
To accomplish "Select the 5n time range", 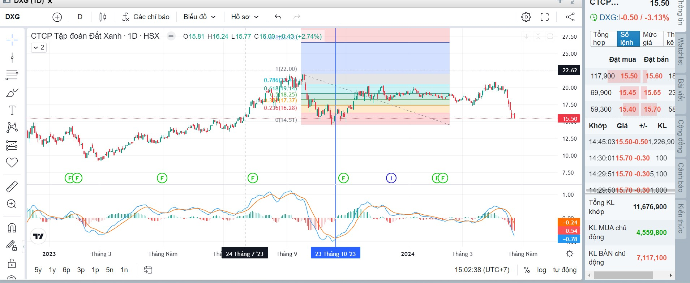I will tap(110, 270).
